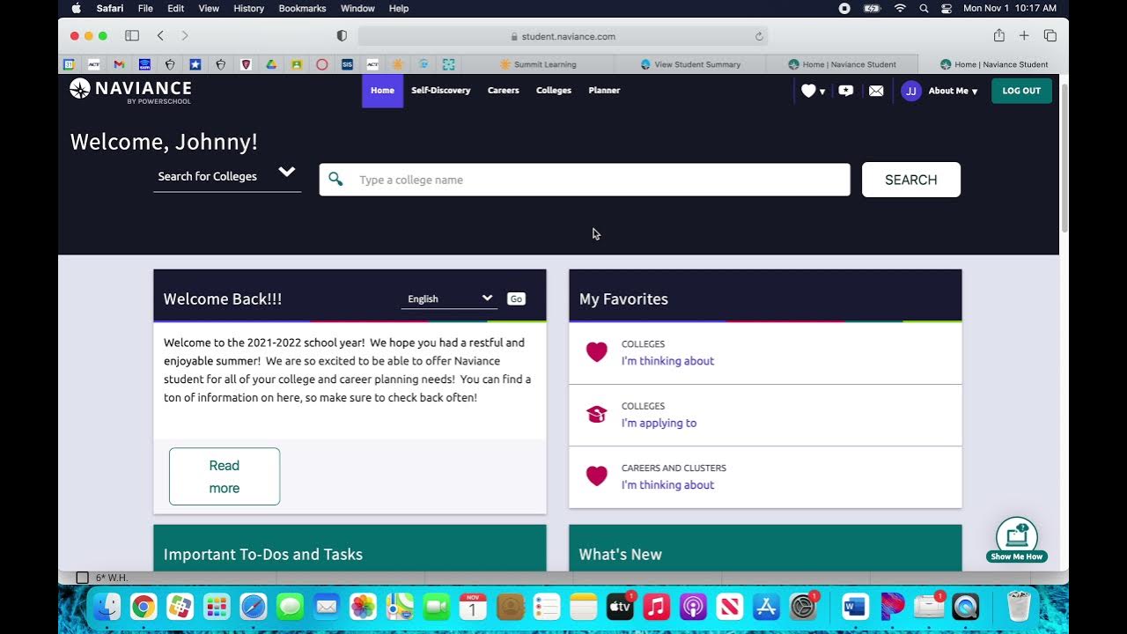This screenshot has height=634, width=1127.
Task: Open Careers and Clusters I'm thinking about link
Action: click(x=667, y=485)
